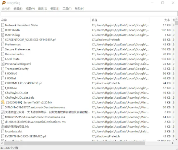Image resolution: width=178 pixels, height=150 pixels.
Task: Select file name Secure Preferences
Action: pyautogui.click(x=18, y=49)
